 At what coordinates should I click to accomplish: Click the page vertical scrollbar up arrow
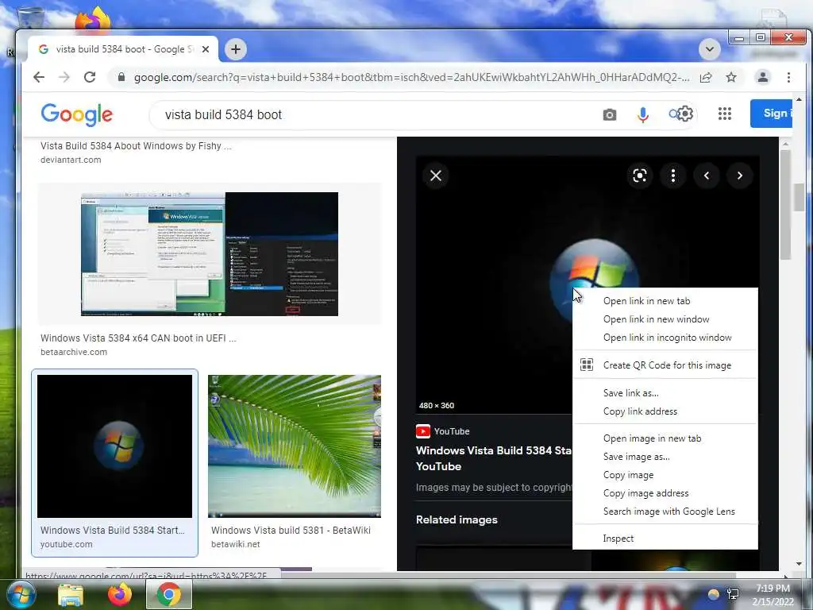pyautogui.click(x=799, y=99)
